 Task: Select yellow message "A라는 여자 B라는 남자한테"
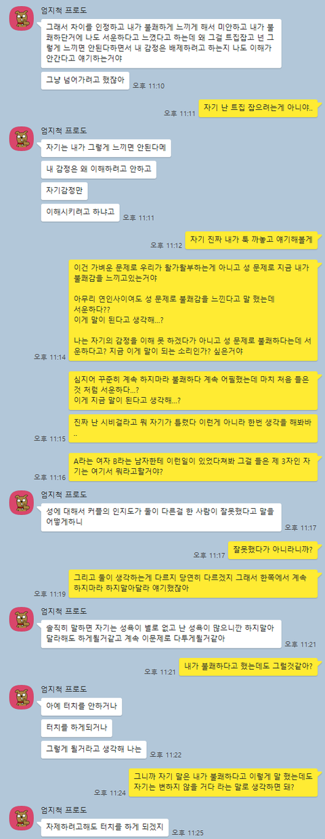(194, 466)
